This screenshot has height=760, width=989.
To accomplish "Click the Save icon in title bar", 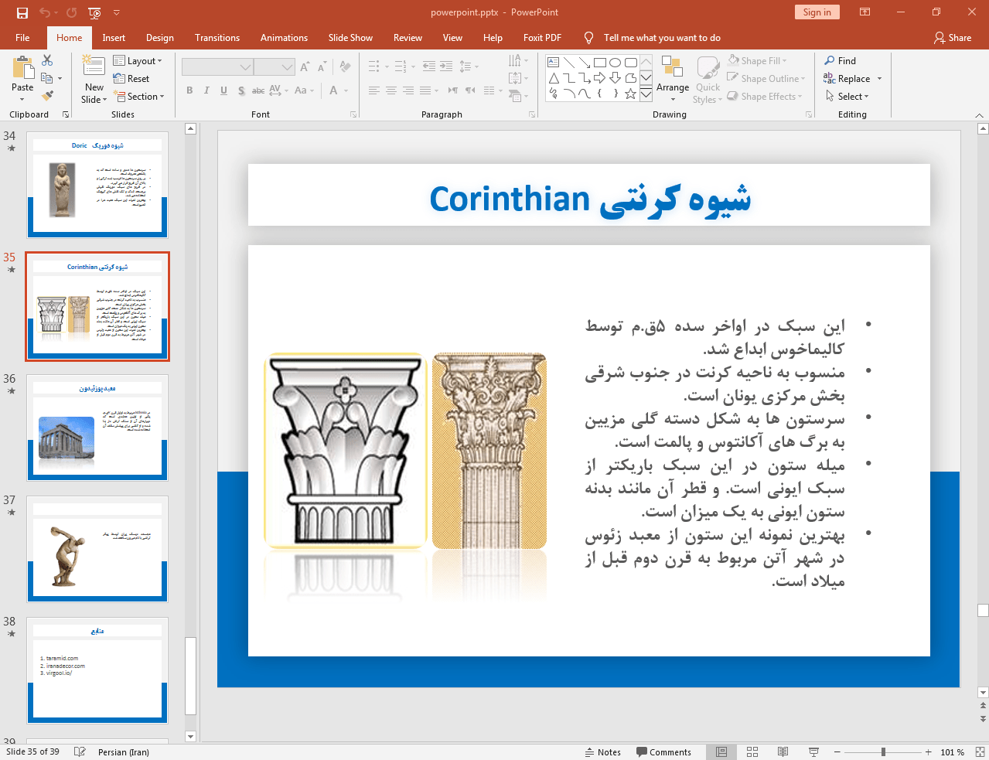I will click(x=22, y=12).
